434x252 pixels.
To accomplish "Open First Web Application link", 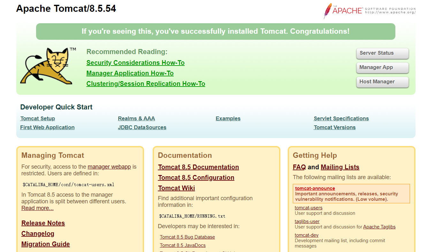I will (47, 127).
